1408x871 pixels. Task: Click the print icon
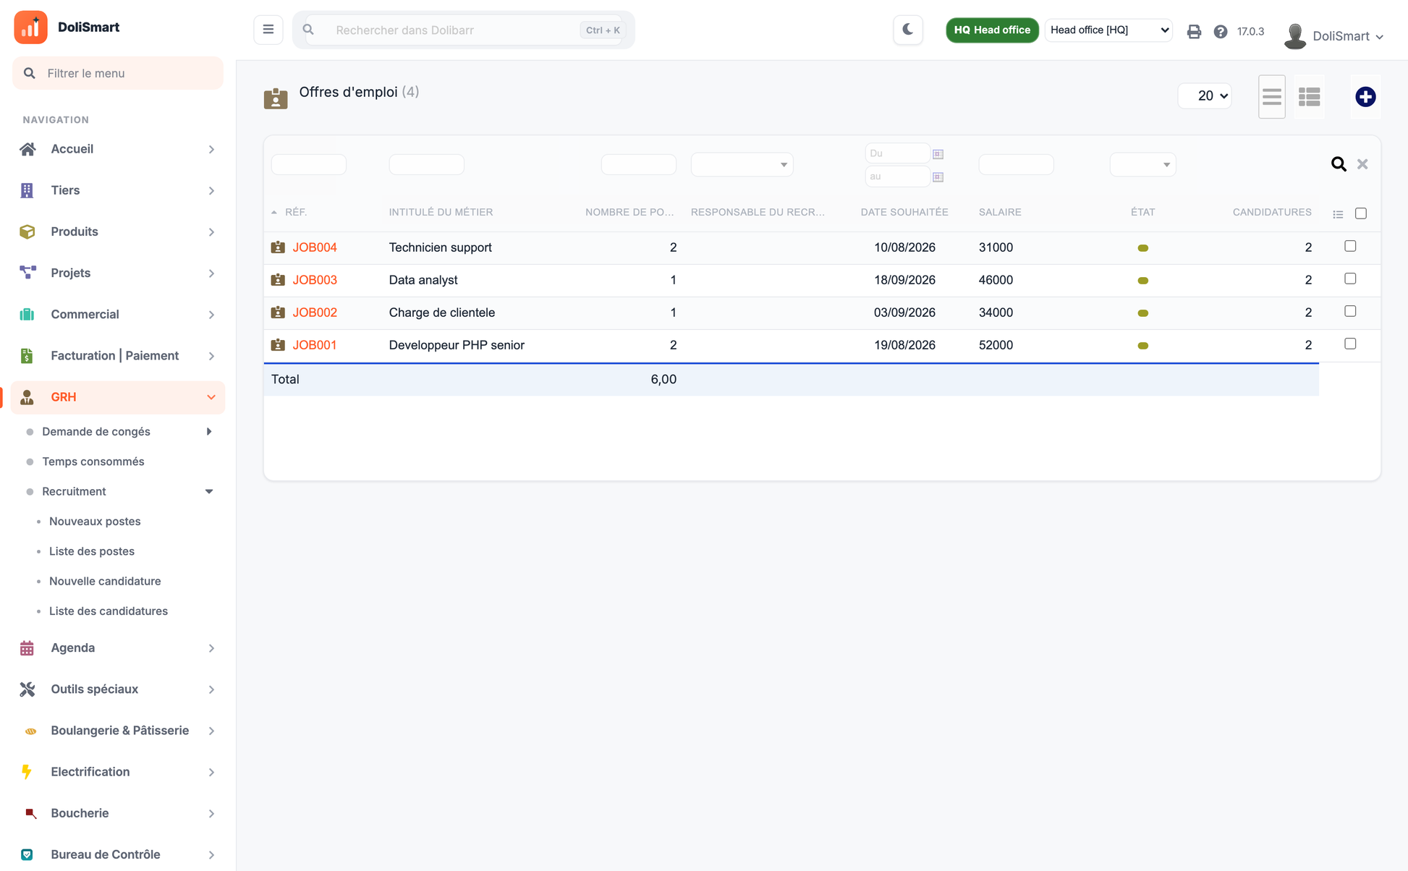point(1194,31)
